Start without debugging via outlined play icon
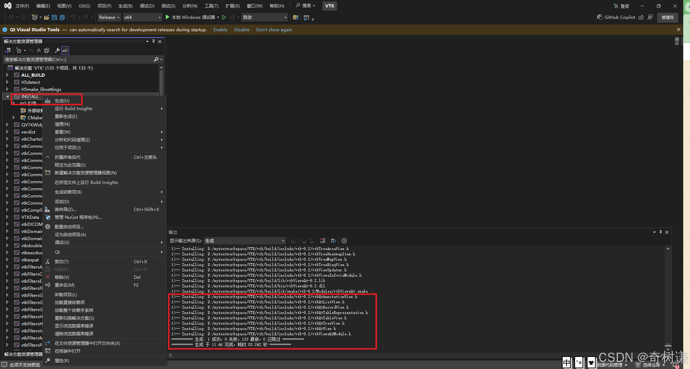The height and width of the screenshot is (369, 690). 224,17
